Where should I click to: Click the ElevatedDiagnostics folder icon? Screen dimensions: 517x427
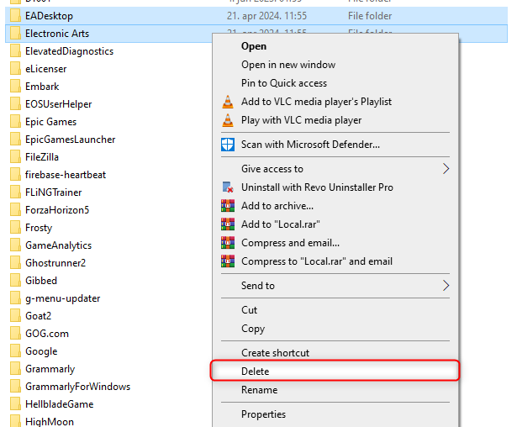tap(15, 50)
